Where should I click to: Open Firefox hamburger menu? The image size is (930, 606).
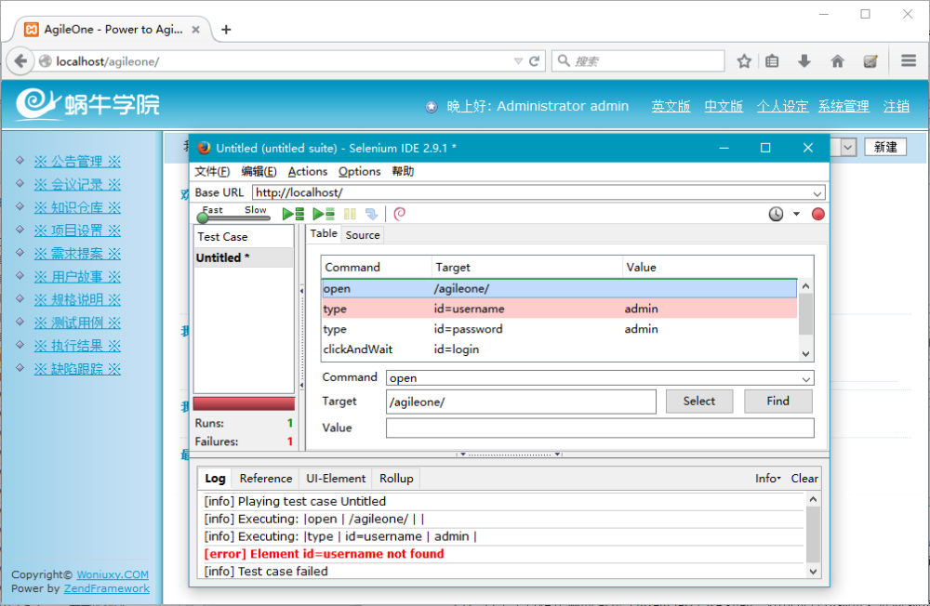(908, 61)
